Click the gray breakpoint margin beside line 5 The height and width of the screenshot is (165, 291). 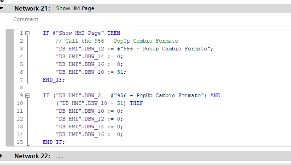coord(10,64)
